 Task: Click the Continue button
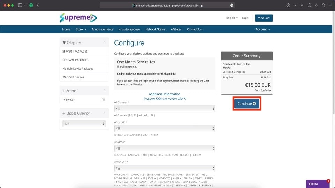tap(247, 104)
